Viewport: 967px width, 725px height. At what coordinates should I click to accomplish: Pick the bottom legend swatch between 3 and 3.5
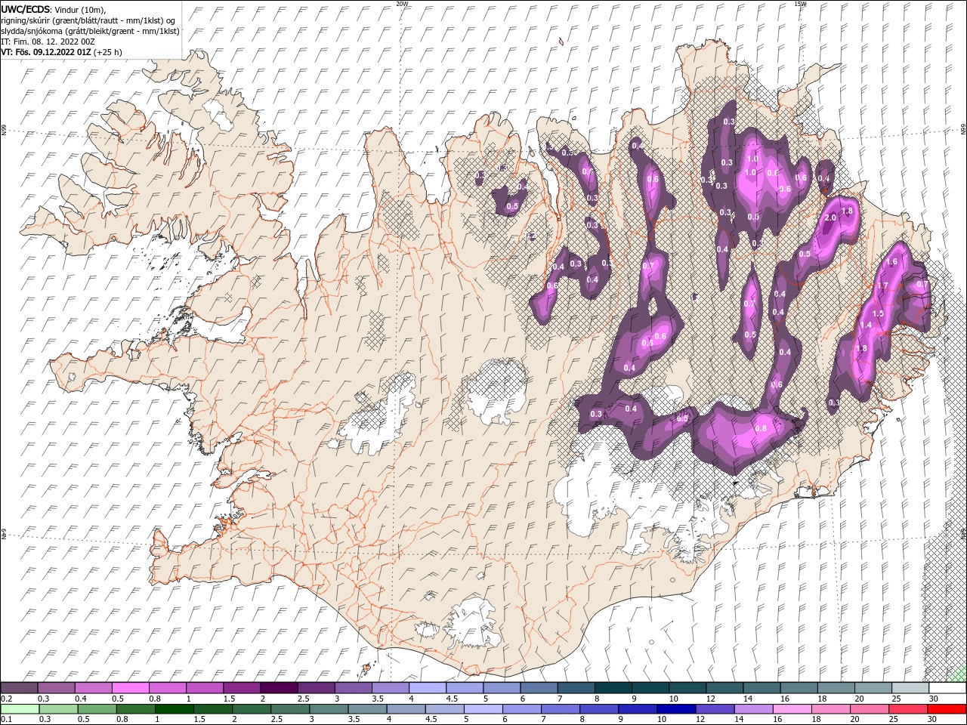tap(329, 709)
